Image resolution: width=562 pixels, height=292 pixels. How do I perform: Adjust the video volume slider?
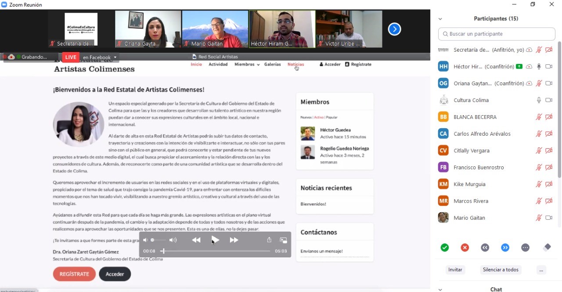(158, 240)
